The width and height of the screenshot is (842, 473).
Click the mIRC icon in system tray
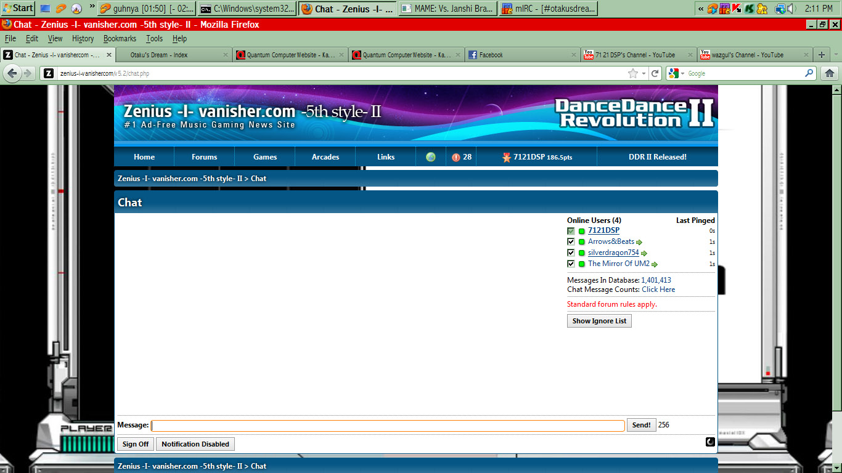point(725,9)
